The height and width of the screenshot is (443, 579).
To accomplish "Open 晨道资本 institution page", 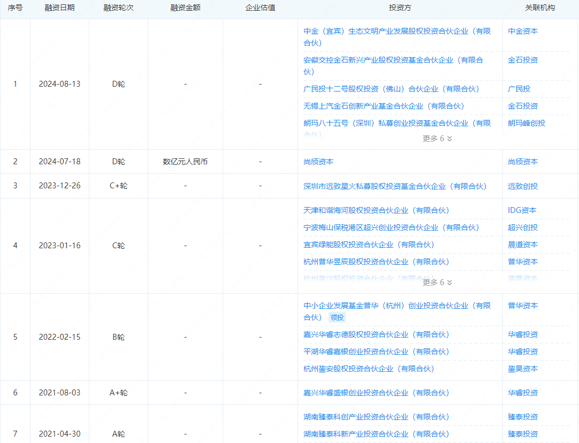I will [523, 245].
